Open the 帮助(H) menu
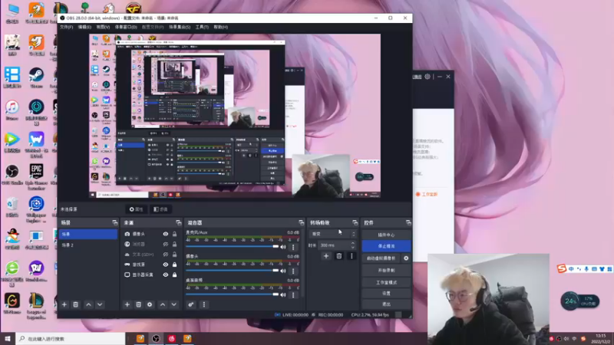 click(x=221, y=27)
